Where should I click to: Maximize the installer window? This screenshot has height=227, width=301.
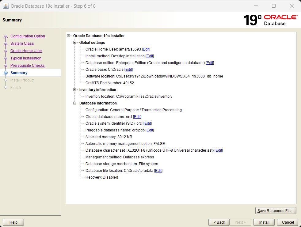[x=273, y=6]
